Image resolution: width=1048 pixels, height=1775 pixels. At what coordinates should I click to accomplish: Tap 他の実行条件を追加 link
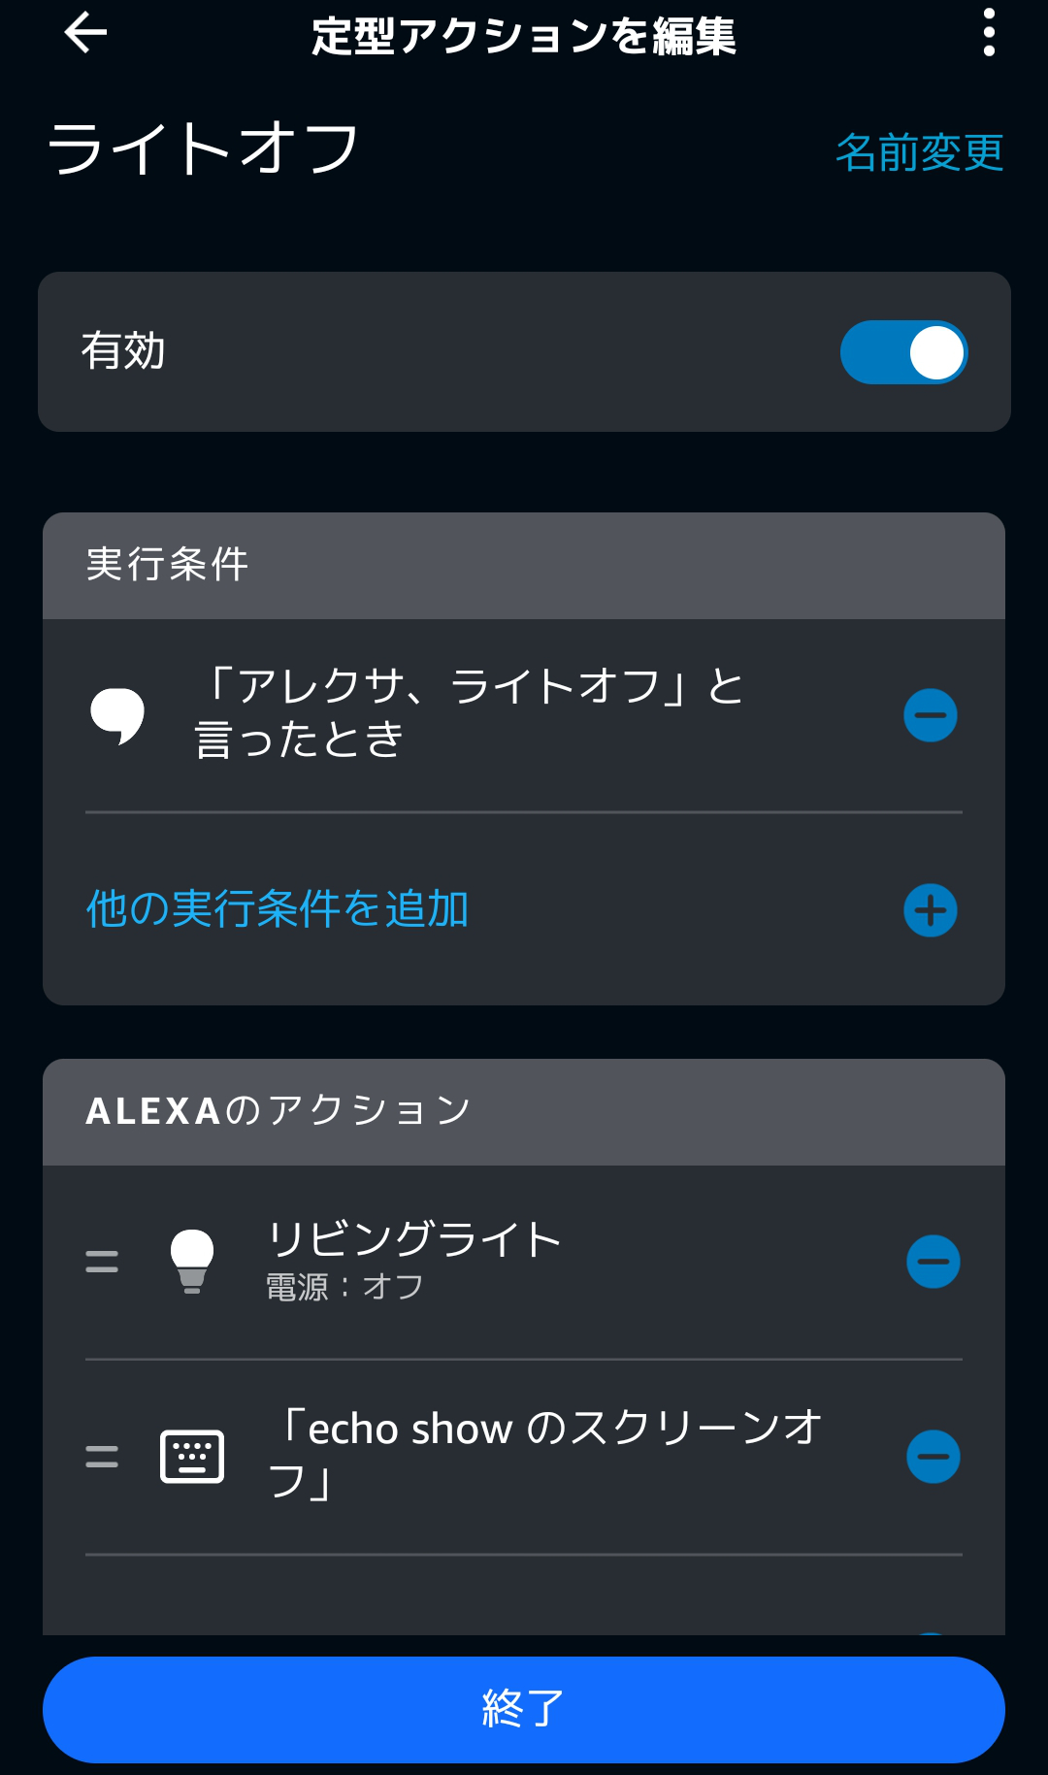pyautogui.click(x=278, y=909)
